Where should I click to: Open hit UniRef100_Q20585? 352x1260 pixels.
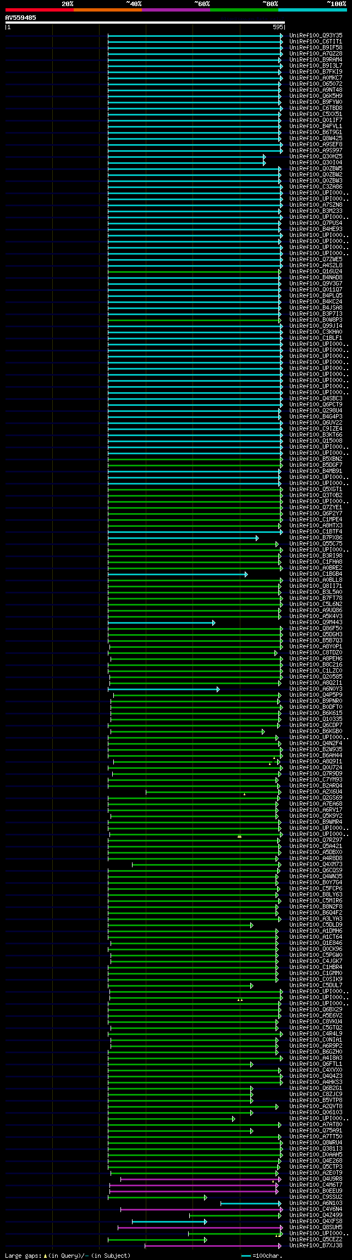[316, 677]
